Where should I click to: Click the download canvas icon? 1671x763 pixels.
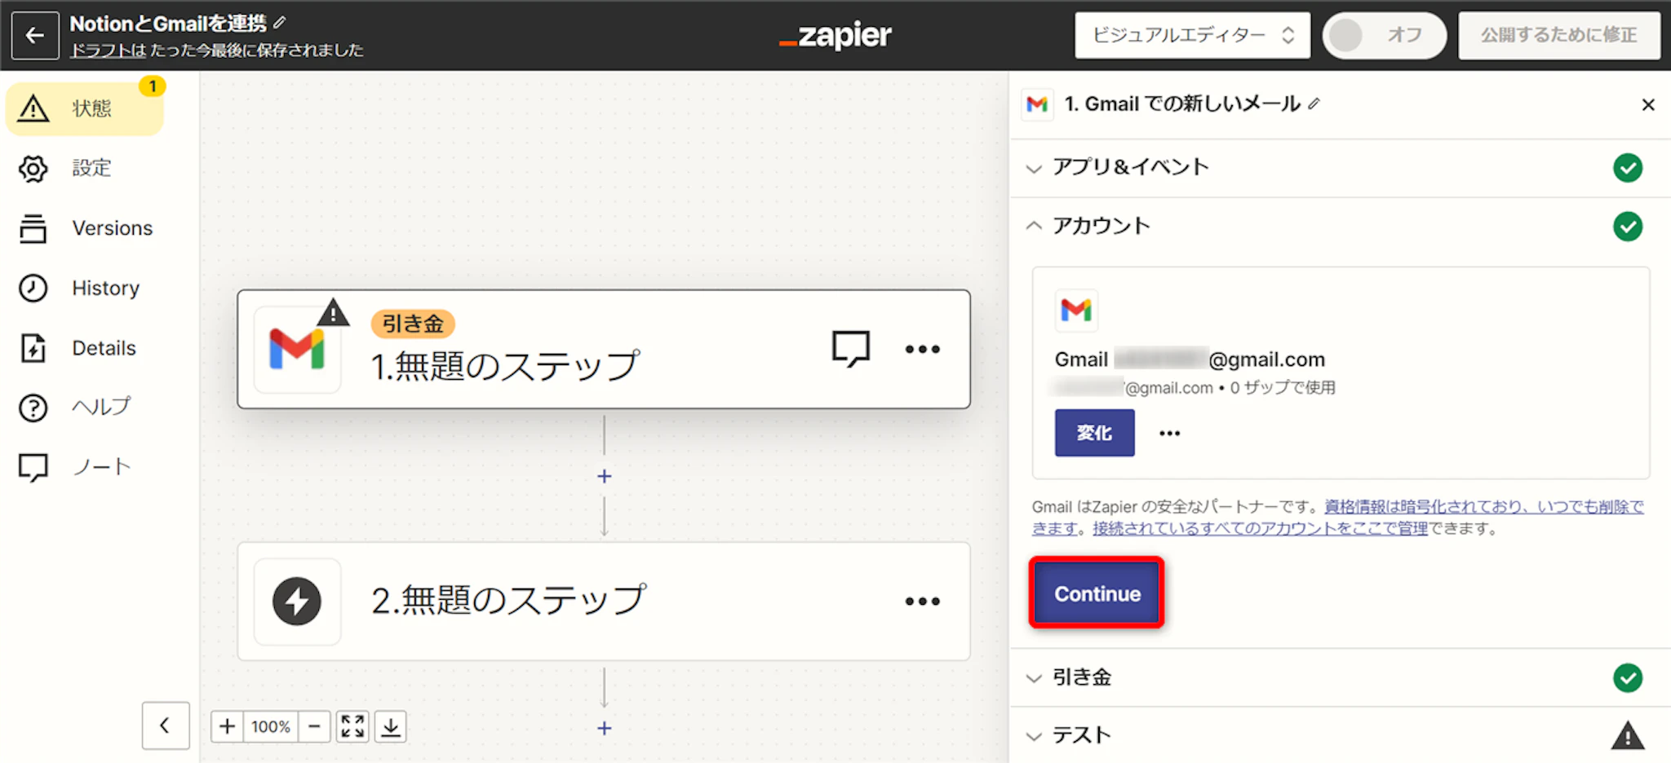pyautogui.click(x=391, y=726)
